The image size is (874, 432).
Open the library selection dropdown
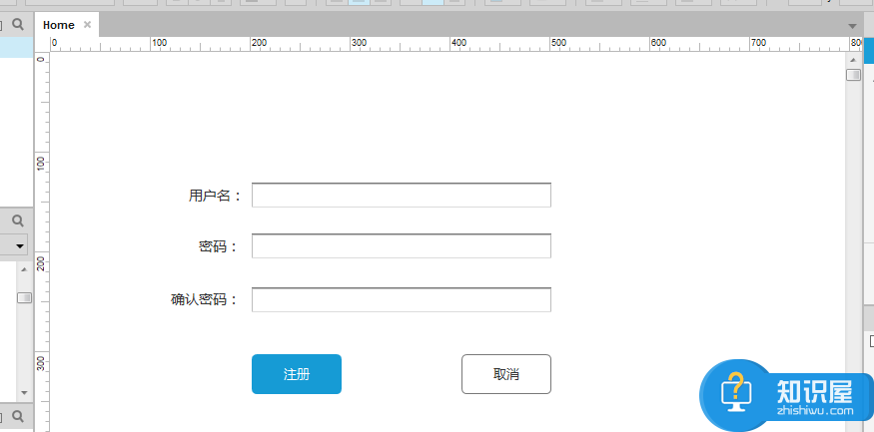18,245
